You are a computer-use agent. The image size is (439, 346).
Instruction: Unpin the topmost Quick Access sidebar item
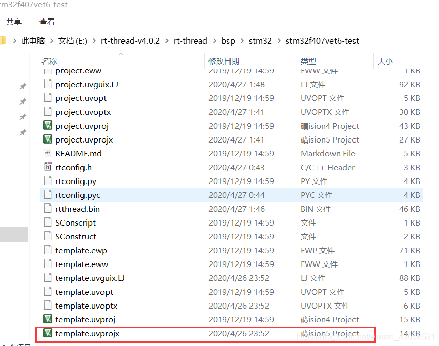coord(23,87)
